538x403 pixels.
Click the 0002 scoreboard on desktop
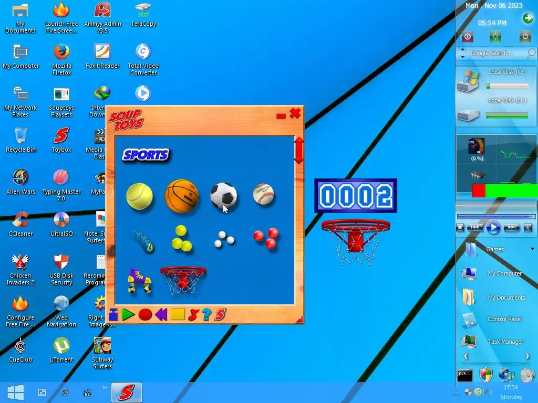(x=356, y=196)
